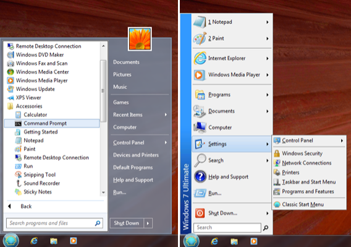
Task: Click Shut Down button in left menu
Action: click(x=127, y=223)
